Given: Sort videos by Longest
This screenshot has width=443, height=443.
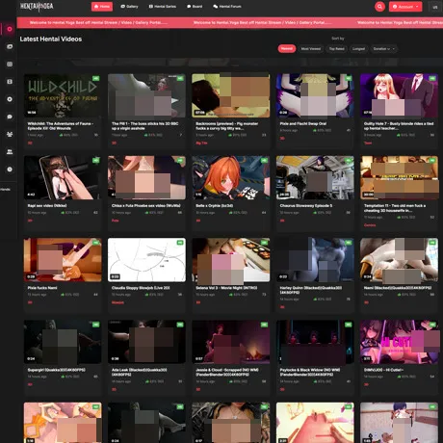Looking at the screenshot, I should (x=358, y=49).
